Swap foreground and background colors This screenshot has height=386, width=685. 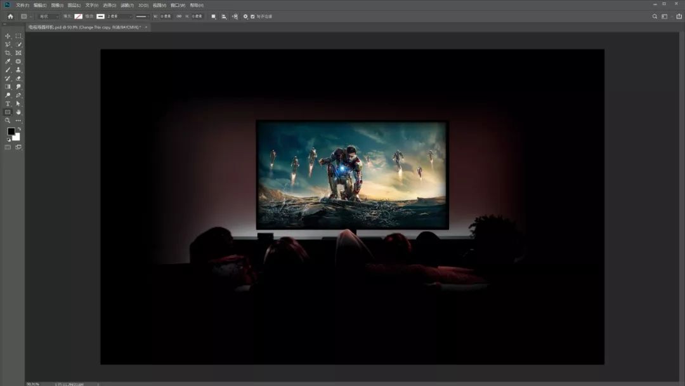tap(19, 130)
